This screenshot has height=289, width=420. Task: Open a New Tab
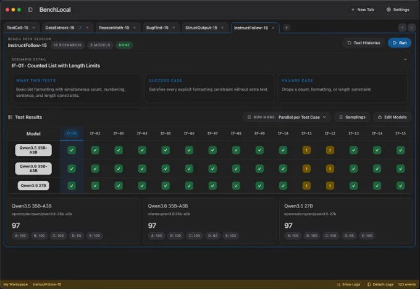click(363, 10)
